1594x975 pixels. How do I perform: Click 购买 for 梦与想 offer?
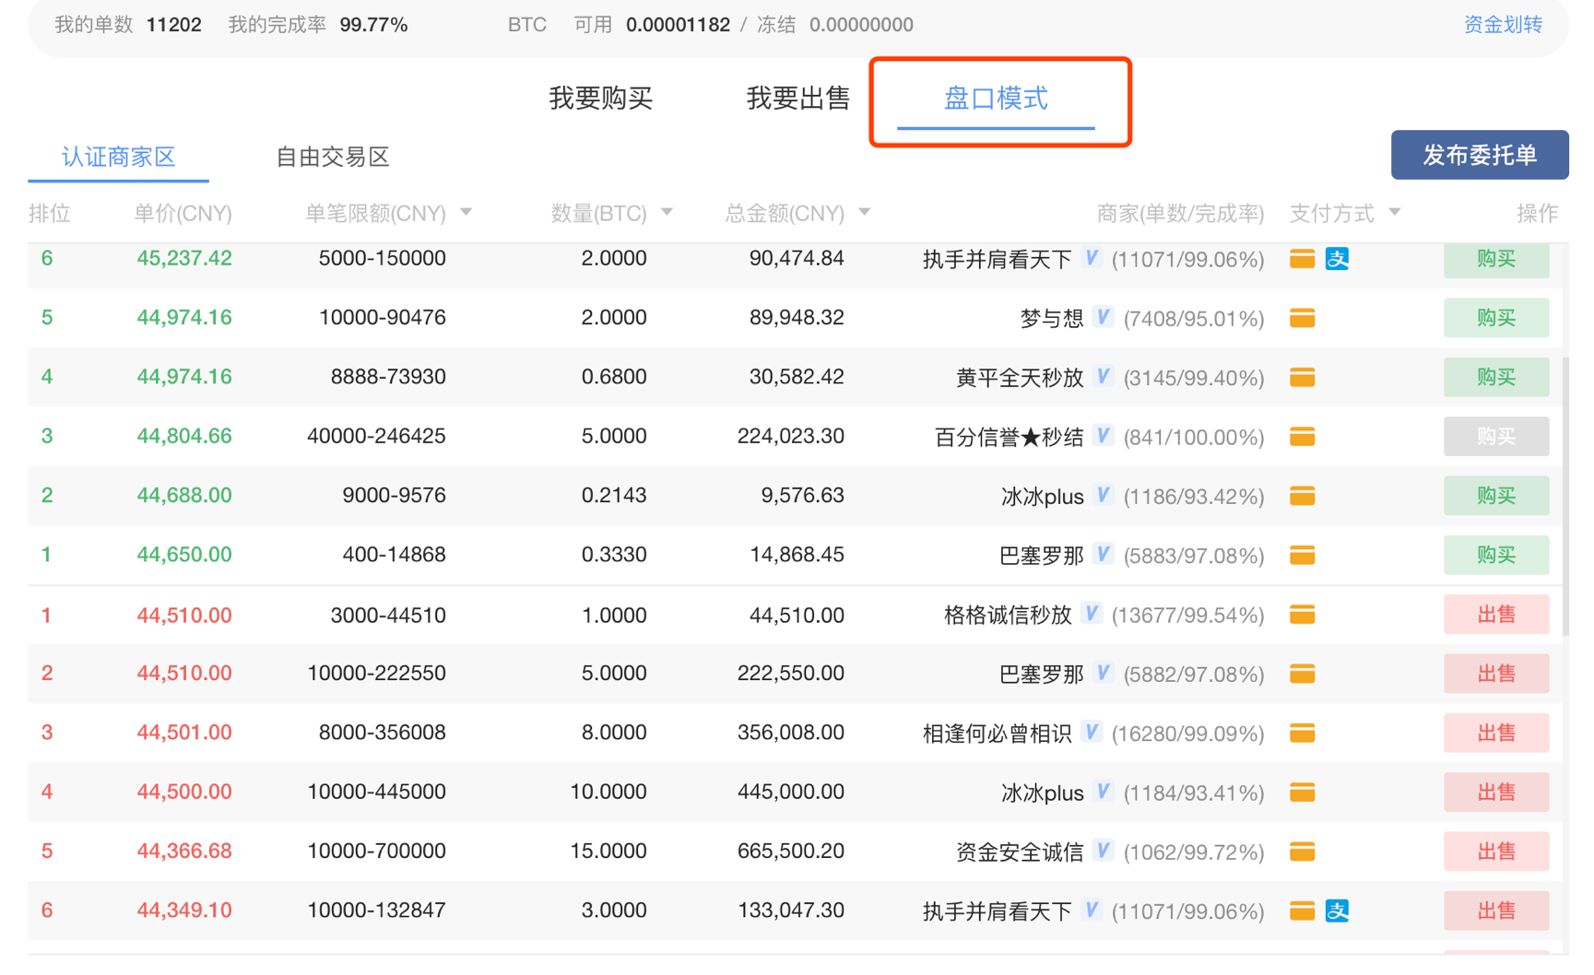pos(1496,318)
